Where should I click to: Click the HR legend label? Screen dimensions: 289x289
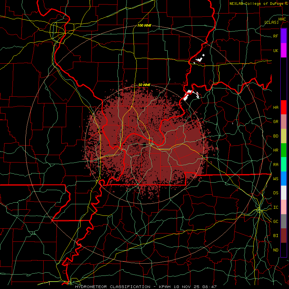[x=276, y=150]
